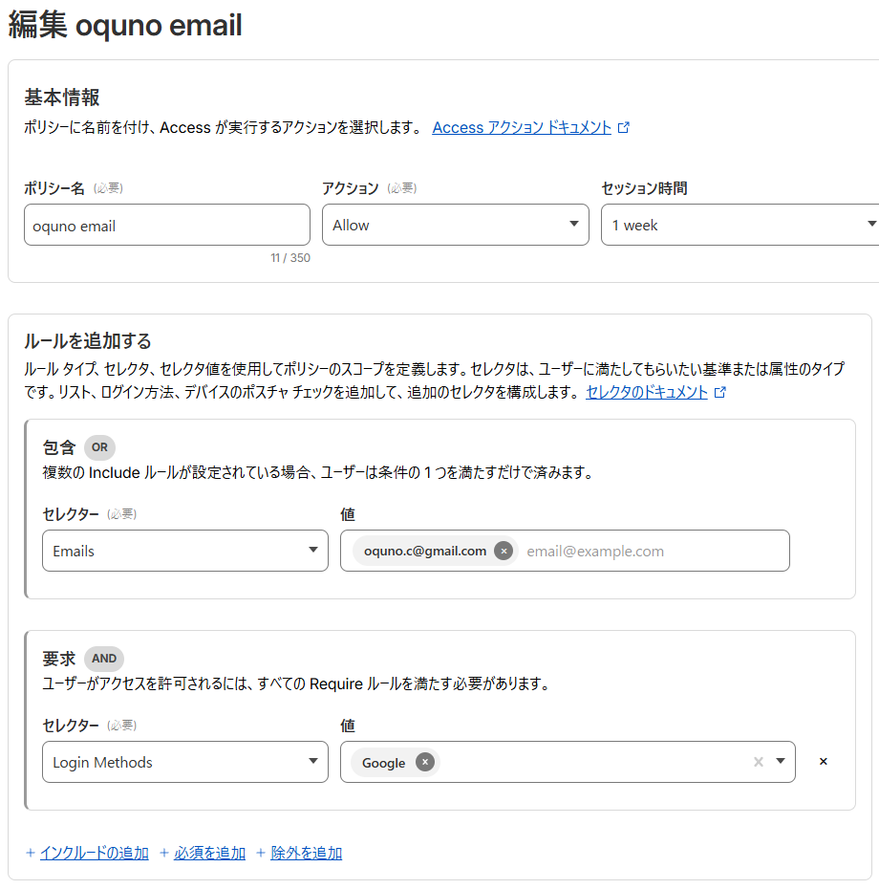This screenshot has width=879, height=889.
Task: Delete the 要求 rule row
Action: (823, 761)
